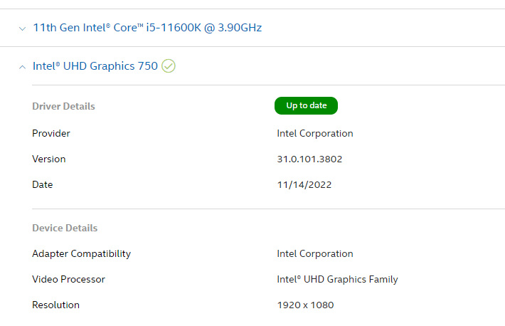This screenshot has height=326, width=505.
Task: Select the Driver Details heading
Action: coord(63,106)
